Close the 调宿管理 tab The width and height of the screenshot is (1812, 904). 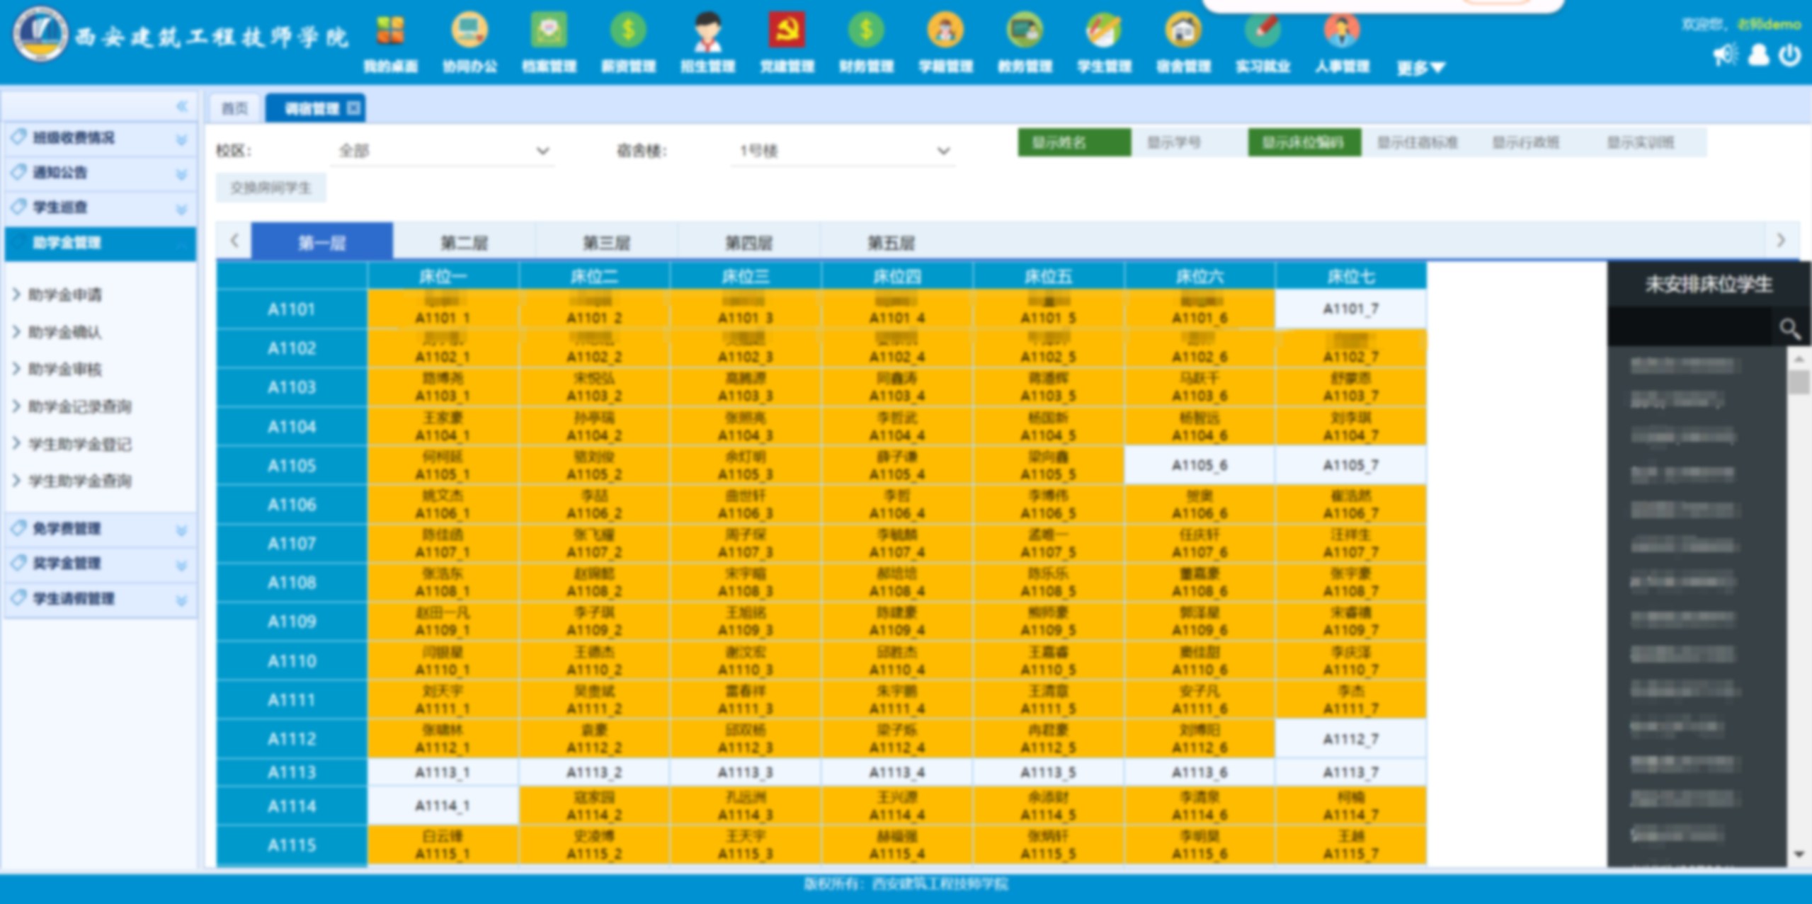(x=353, y=108)
